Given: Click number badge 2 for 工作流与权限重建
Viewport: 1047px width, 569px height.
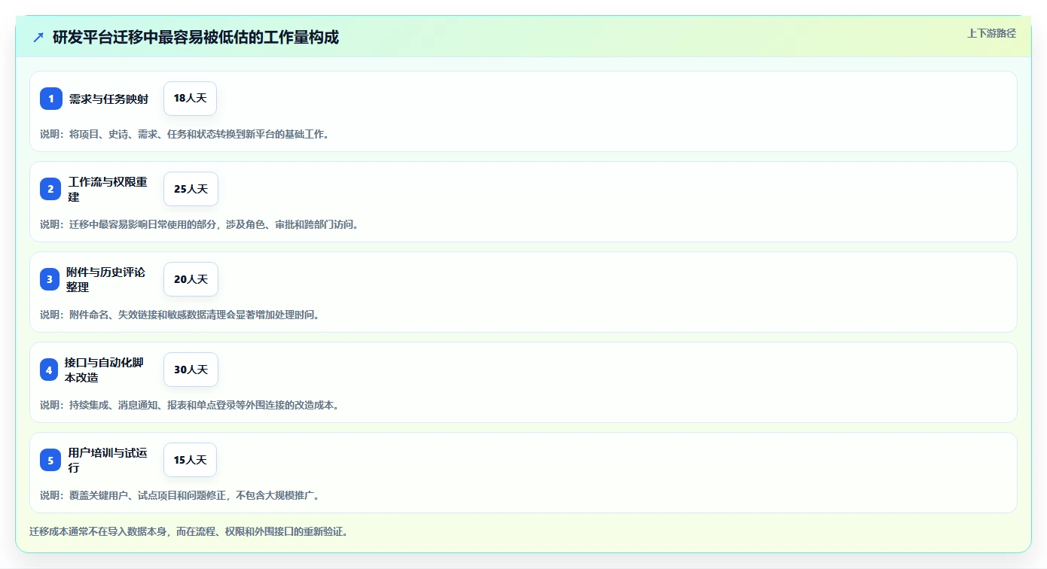Looking at the screenshot, I should (x=50, y=189).
